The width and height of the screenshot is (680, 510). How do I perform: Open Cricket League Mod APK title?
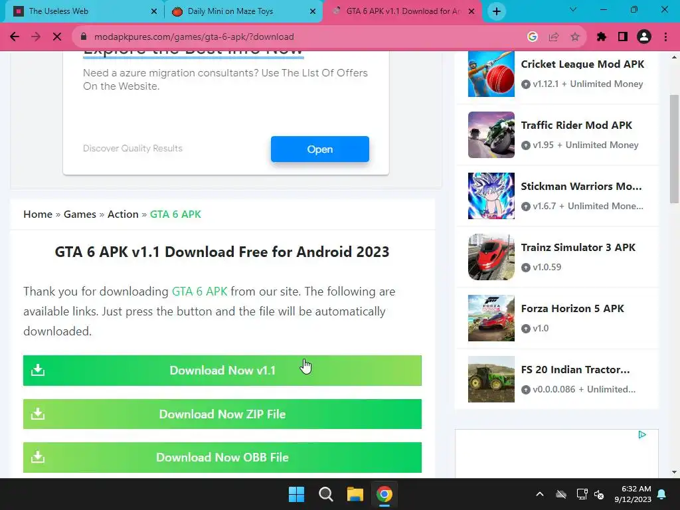pos(582,64)
